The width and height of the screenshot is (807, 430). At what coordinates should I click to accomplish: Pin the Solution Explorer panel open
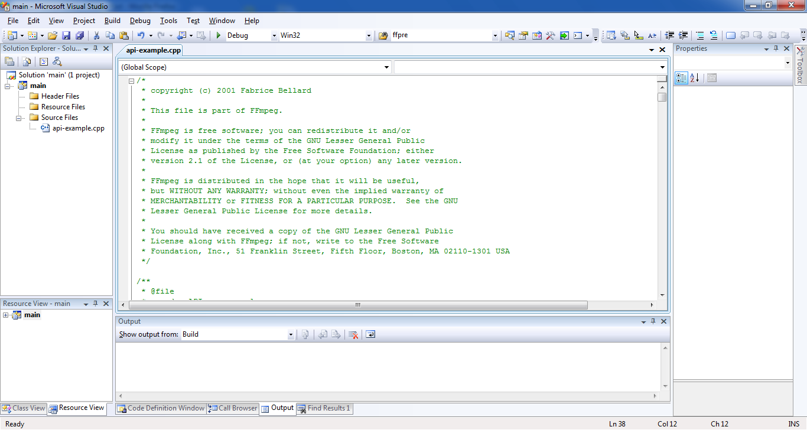coord(96,49)
